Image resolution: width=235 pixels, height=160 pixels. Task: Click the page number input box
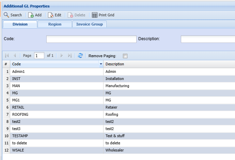tap(39, 55)
